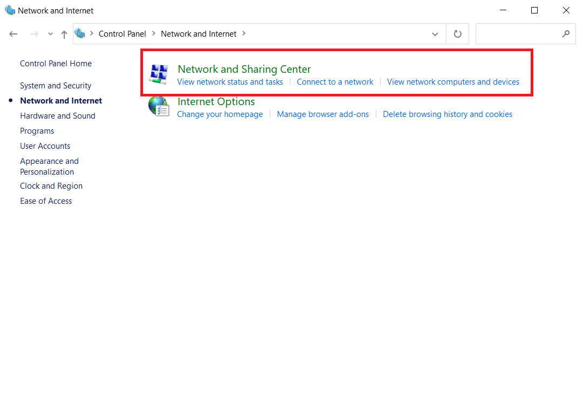The height and width of the screenshot is (400, 583).
Task: Open View network status and tasks
Action: pos(230,82)
